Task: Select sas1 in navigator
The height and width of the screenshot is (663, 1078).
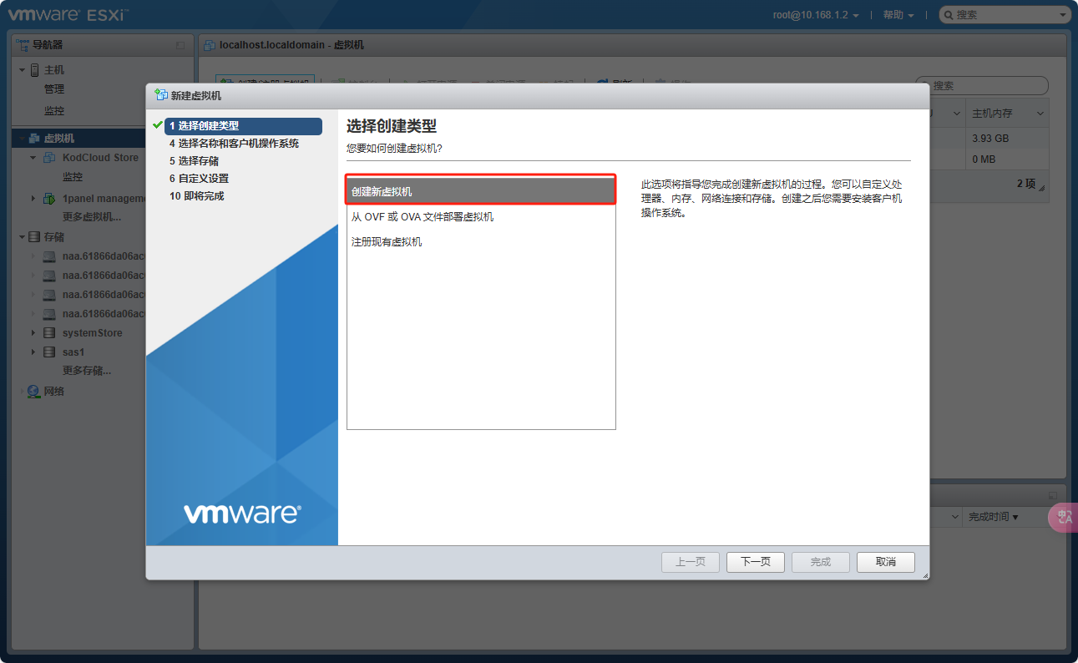Action: [x=73, y=352]
